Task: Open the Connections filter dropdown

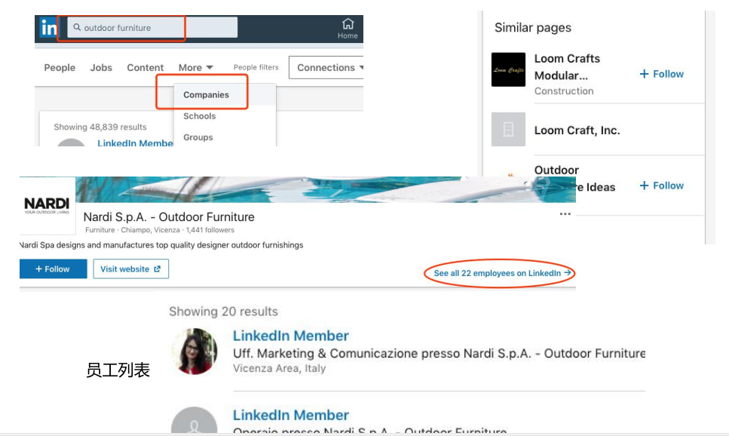Action: [x=329, y=67]
